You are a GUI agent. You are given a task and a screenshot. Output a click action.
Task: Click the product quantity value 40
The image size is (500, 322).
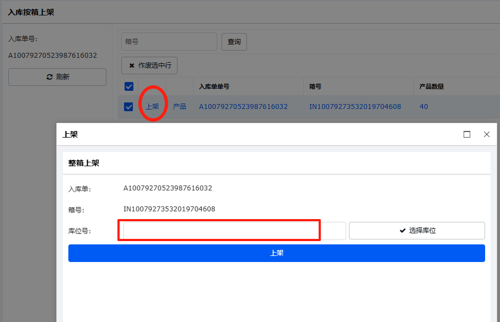[x=423, y=107]
